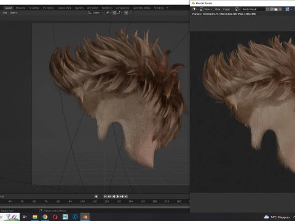Open the Add menu in viewport header
295x221 pixels.
[5, 13]
